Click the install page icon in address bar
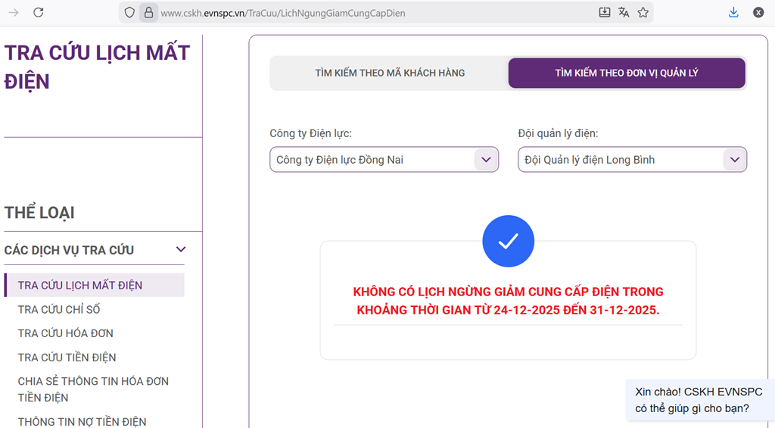The height and width of the screenshot is (428, 775). coord(604,12)
